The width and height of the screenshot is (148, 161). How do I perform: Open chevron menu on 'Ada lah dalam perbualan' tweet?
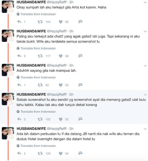tap(145, 129)
